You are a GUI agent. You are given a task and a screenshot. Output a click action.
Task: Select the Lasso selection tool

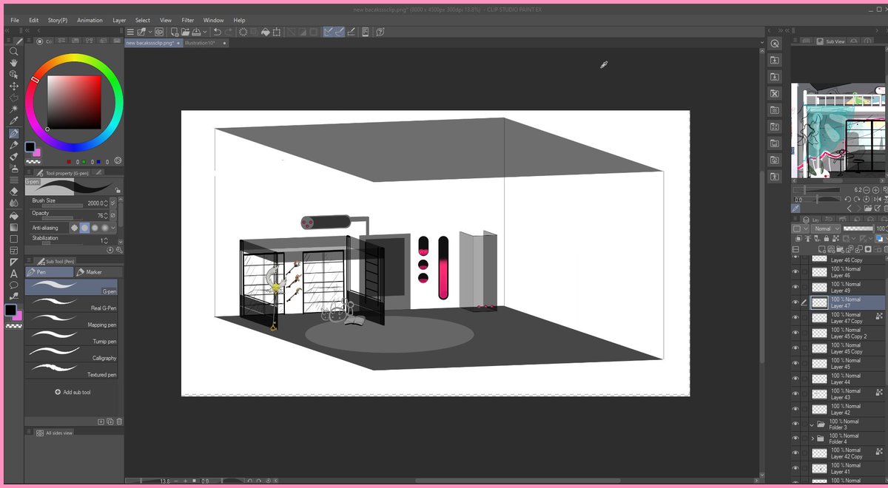13,98
